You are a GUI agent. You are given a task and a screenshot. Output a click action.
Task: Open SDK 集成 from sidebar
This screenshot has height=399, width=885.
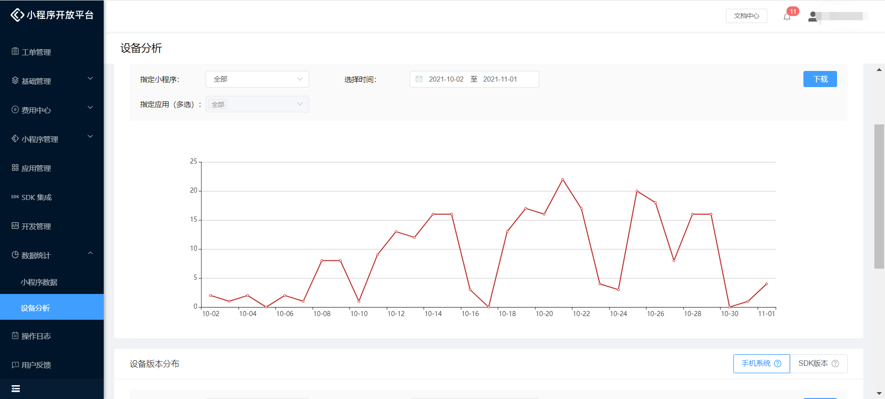(37, 197)
